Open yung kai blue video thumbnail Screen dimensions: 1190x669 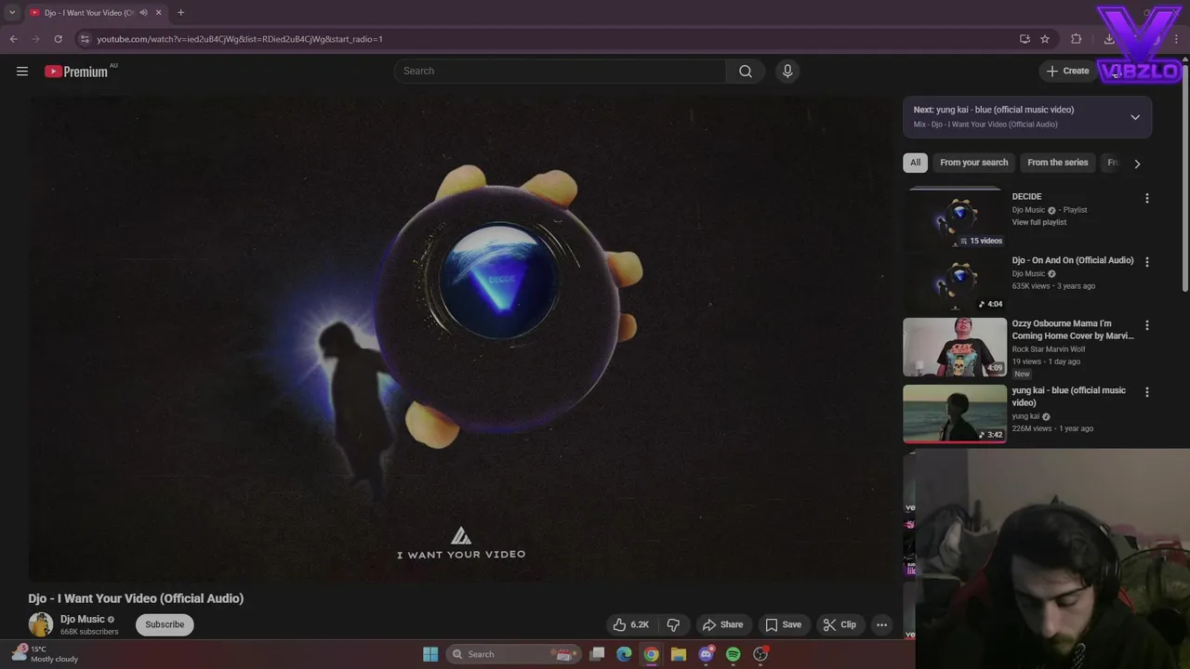point(955,413)
